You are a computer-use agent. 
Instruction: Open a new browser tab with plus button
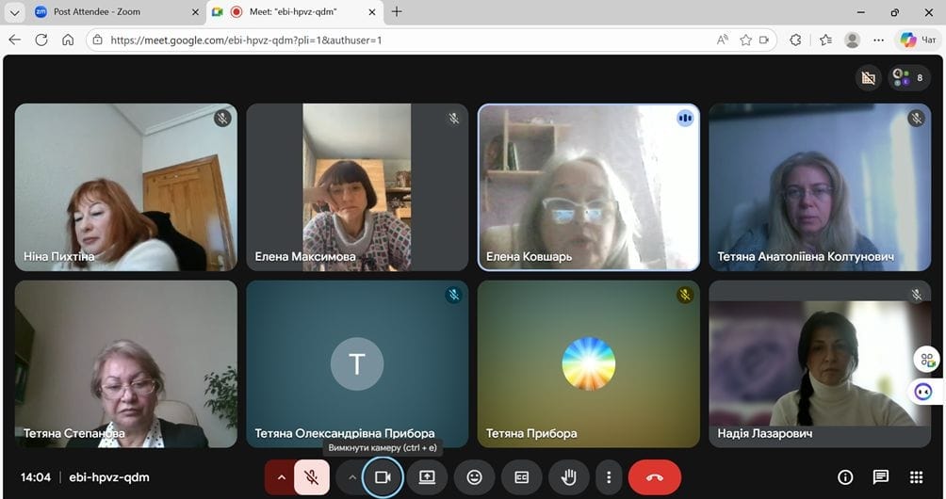coord(397,12)
